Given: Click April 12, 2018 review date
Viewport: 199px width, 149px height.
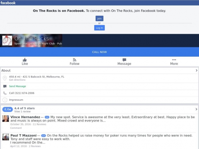Looking at the screenshot, I should tap(19, 146).
